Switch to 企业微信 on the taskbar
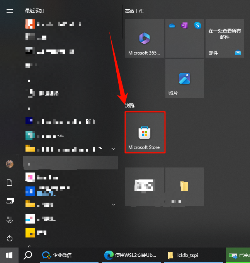 click(69, 255)
